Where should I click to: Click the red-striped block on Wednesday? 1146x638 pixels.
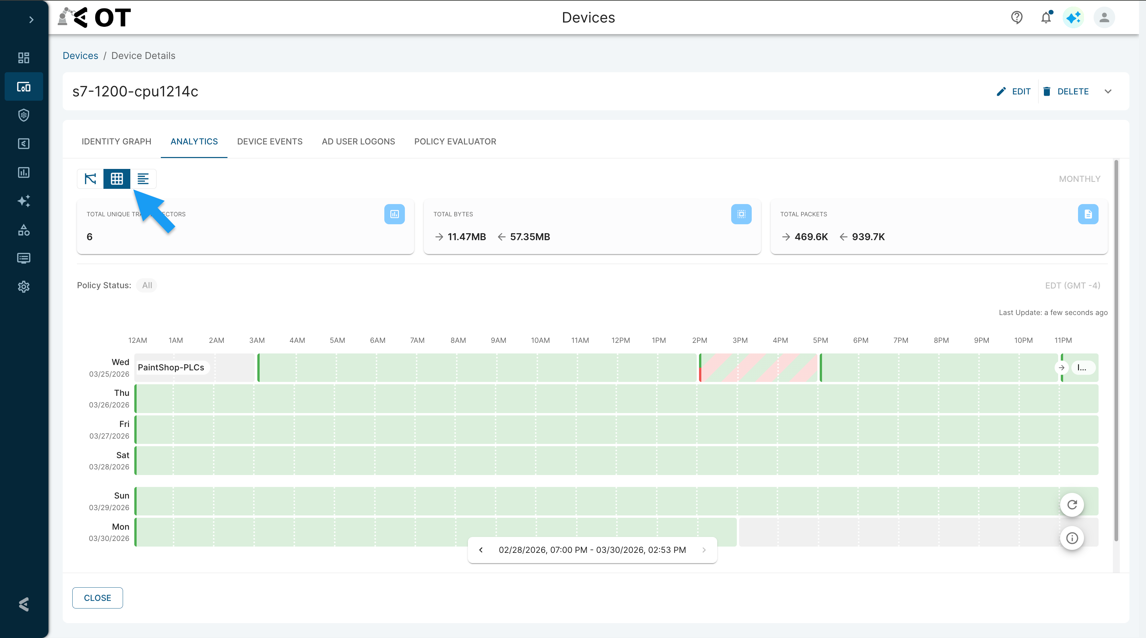pos(758,367)
